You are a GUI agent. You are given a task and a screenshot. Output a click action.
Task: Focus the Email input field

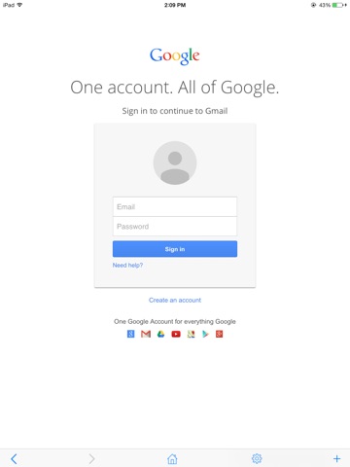(175, 206)
